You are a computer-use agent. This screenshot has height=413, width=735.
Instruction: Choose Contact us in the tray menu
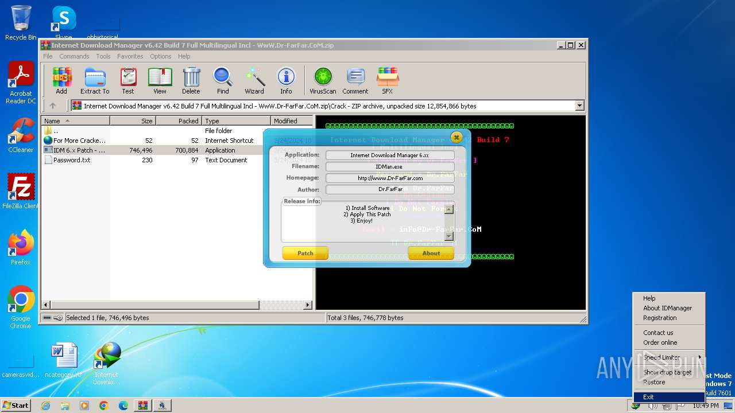[x=669, y=333]
